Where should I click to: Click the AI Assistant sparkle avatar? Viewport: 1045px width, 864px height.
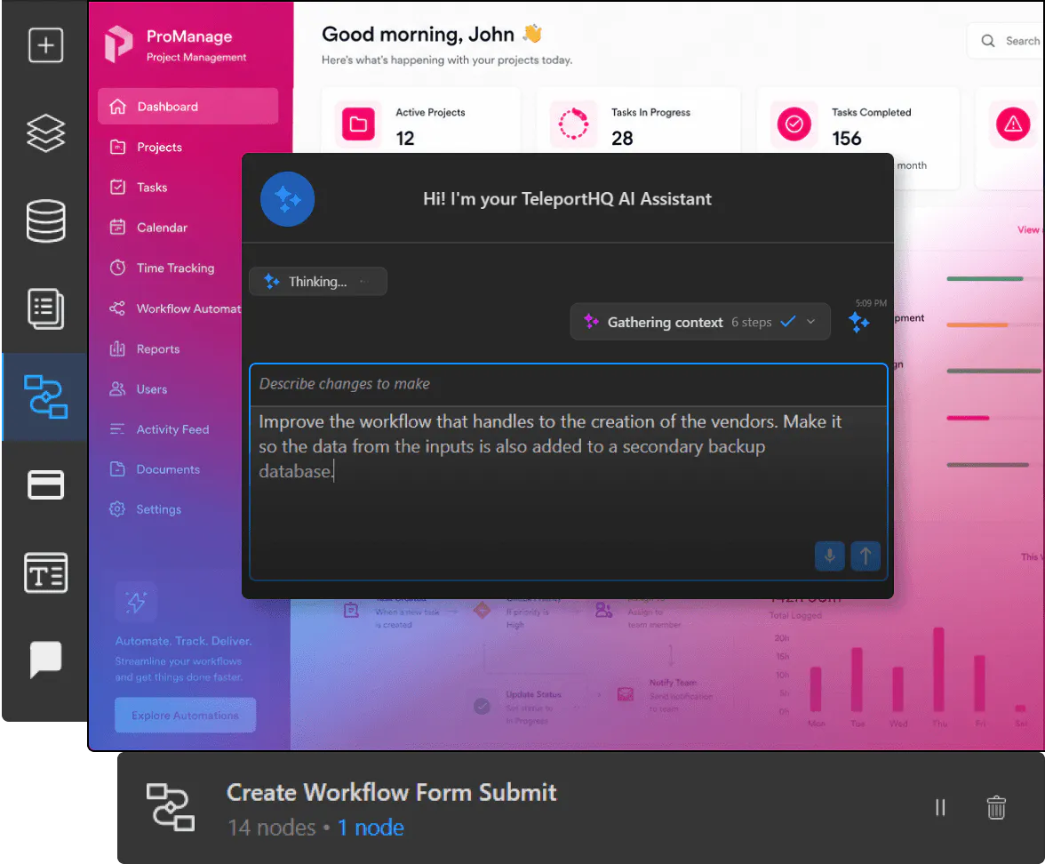point(287,199)
